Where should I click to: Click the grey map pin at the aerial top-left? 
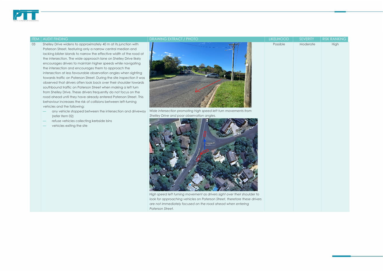pyautogui.click(x=171, y=133)
